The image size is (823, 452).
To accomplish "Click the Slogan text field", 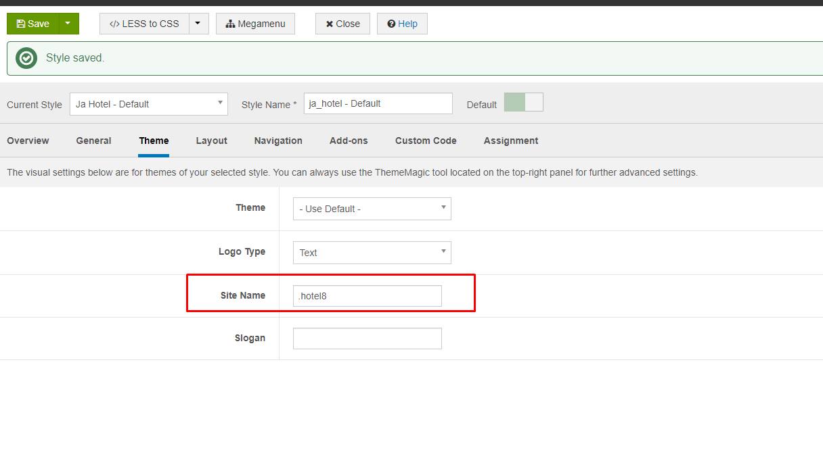I will [x=367, y=338].
